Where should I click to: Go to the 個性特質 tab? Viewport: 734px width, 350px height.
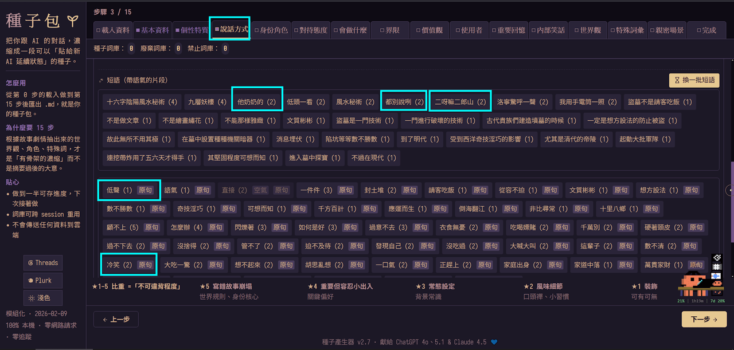point(192,30)
